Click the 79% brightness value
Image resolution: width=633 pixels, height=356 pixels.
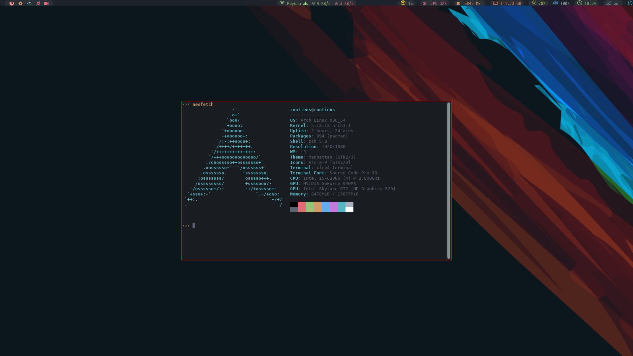[x=542, y=3]
